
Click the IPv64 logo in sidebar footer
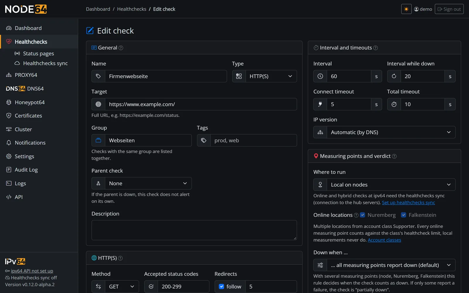[15, 261]
